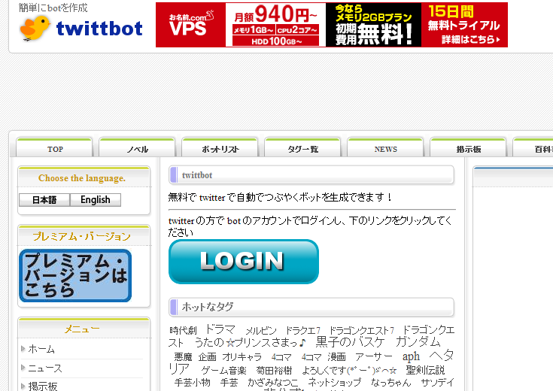
Task: Open the プレミアム・バージョンはこちら banner
Action: click(x=75, y=276)
